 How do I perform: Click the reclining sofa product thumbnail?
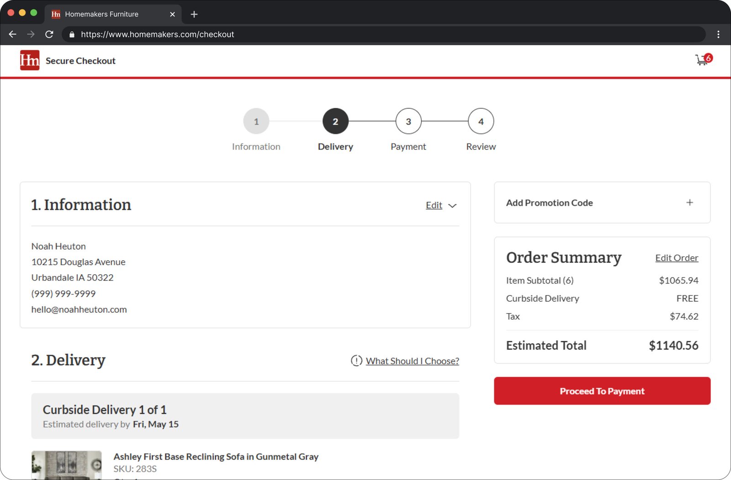(x=67, y=465)
